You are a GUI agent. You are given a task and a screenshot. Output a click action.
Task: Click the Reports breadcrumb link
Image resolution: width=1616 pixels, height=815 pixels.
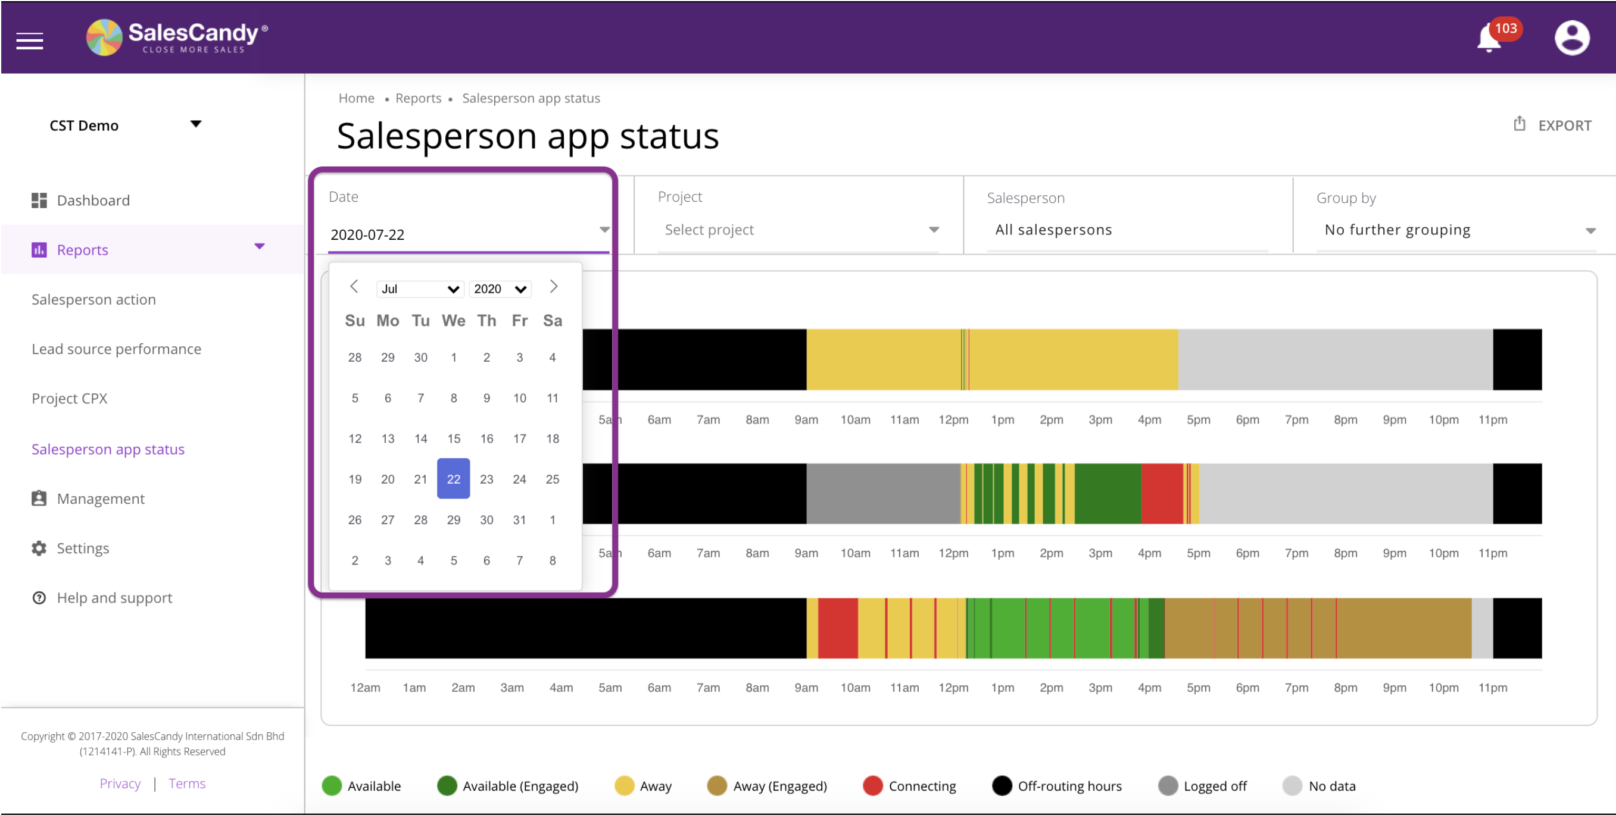[x=418, y=98]
